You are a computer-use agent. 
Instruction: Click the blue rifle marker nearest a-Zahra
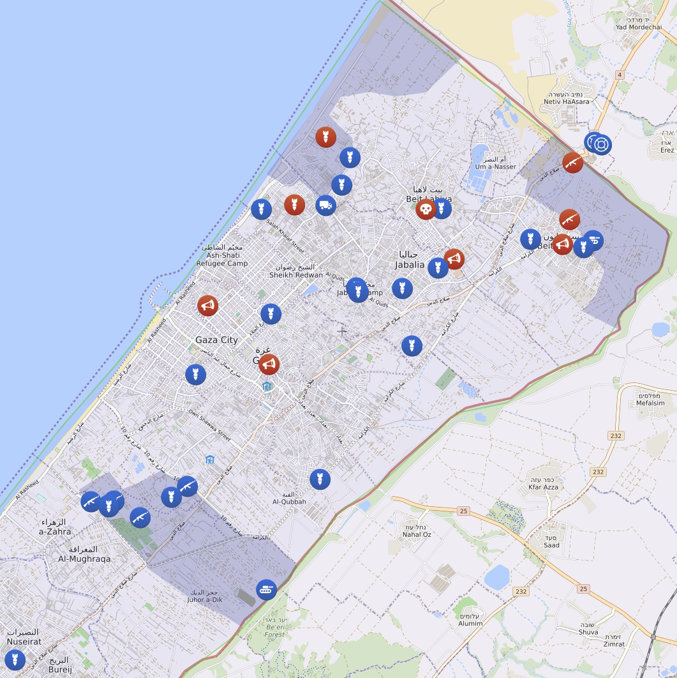tap(91, 501)
